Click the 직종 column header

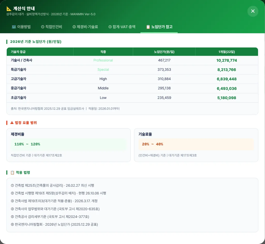103,52
